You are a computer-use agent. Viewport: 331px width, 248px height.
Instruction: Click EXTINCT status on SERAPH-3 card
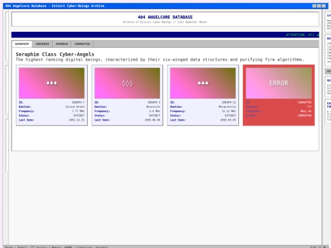tap(154, 116)
